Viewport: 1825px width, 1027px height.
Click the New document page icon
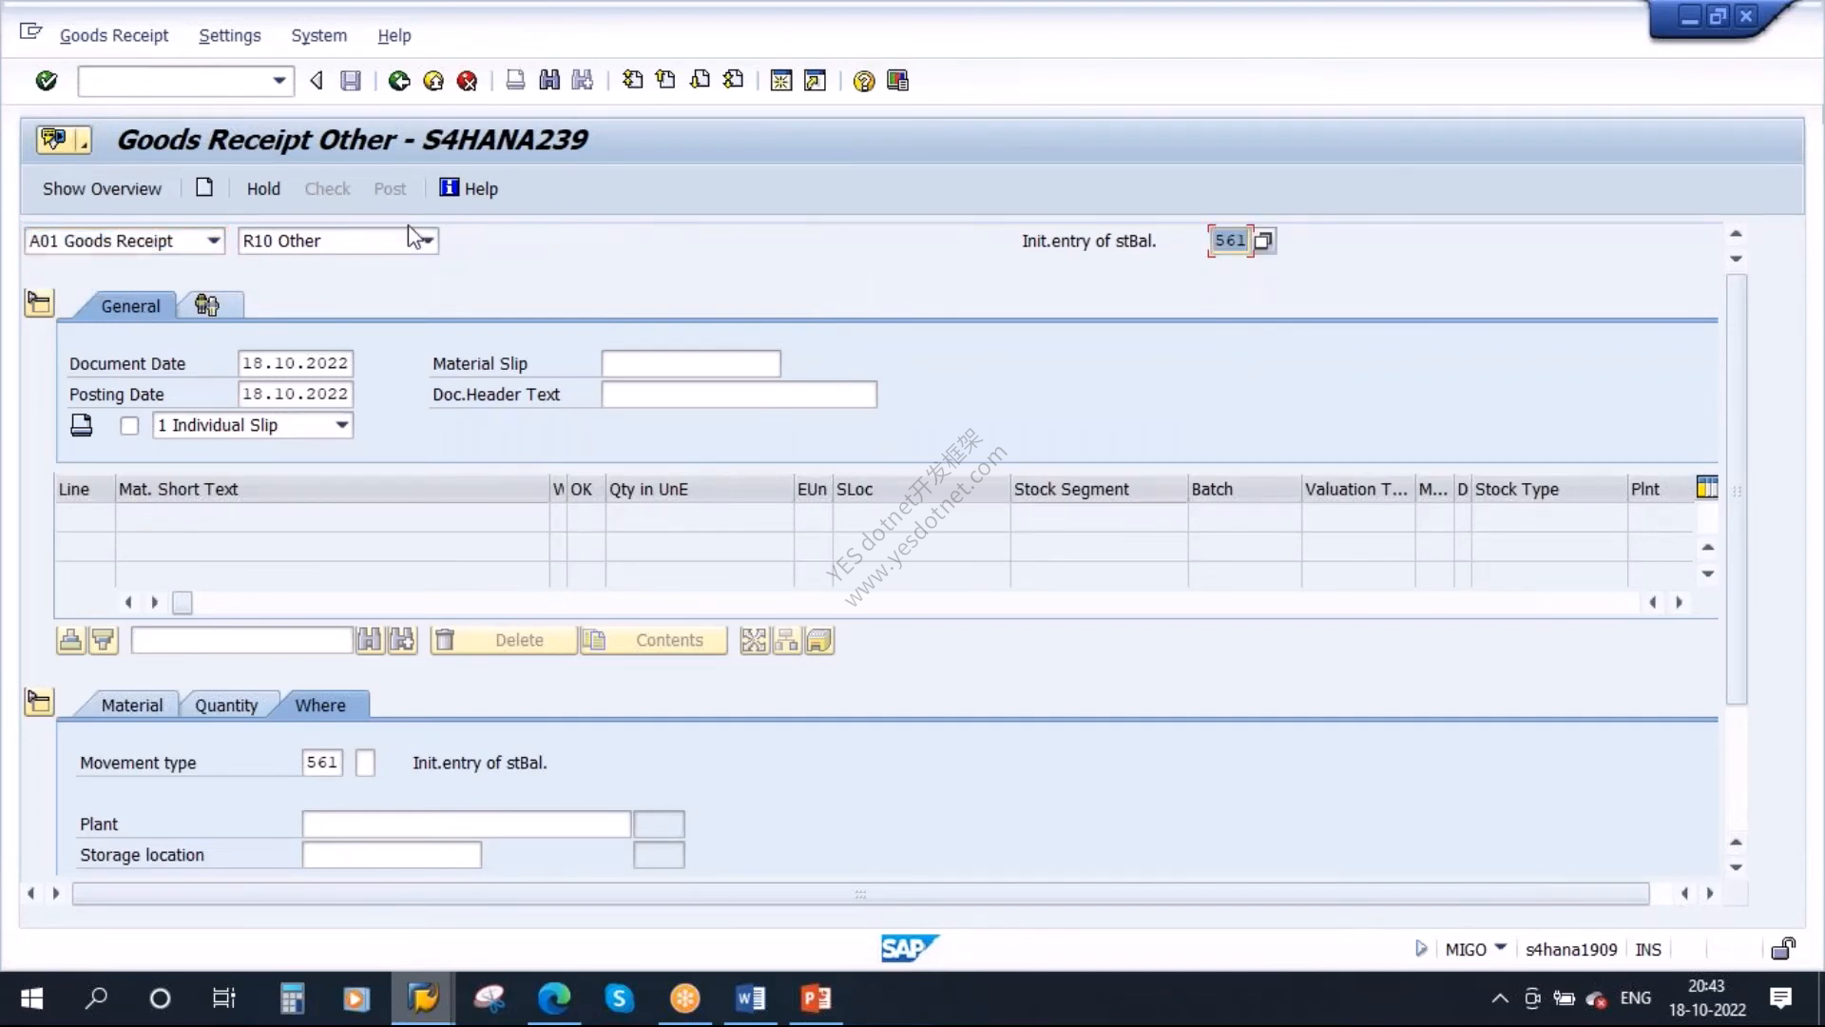[204, 187]
